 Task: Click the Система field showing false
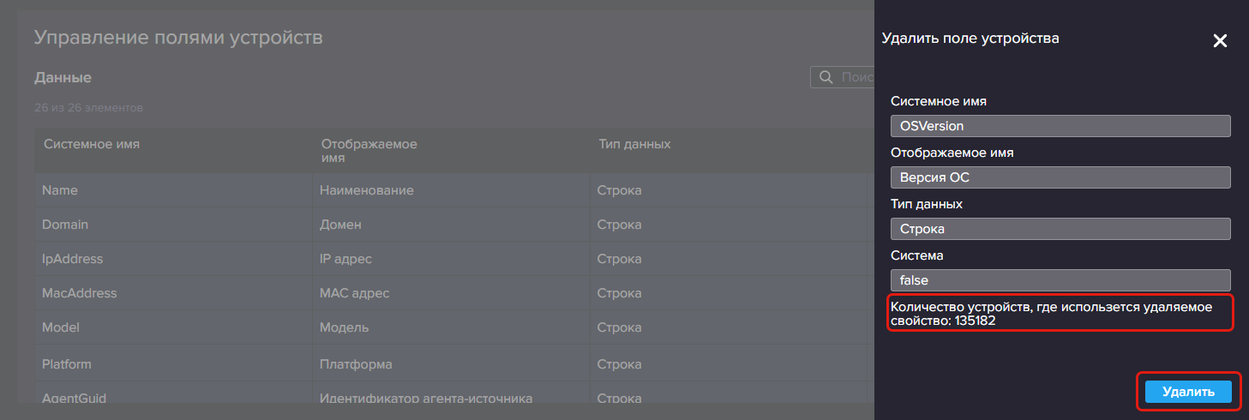(1060, 280)
